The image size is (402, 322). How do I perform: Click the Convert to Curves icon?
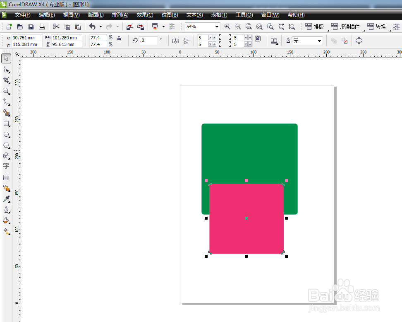pos(359,41)
